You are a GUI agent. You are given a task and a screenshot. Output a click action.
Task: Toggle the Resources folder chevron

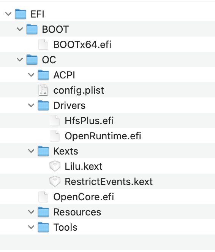31,212
